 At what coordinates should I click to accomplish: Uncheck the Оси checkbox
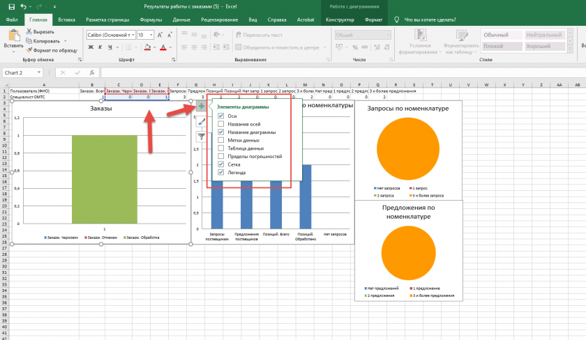(x=221, y=116)
